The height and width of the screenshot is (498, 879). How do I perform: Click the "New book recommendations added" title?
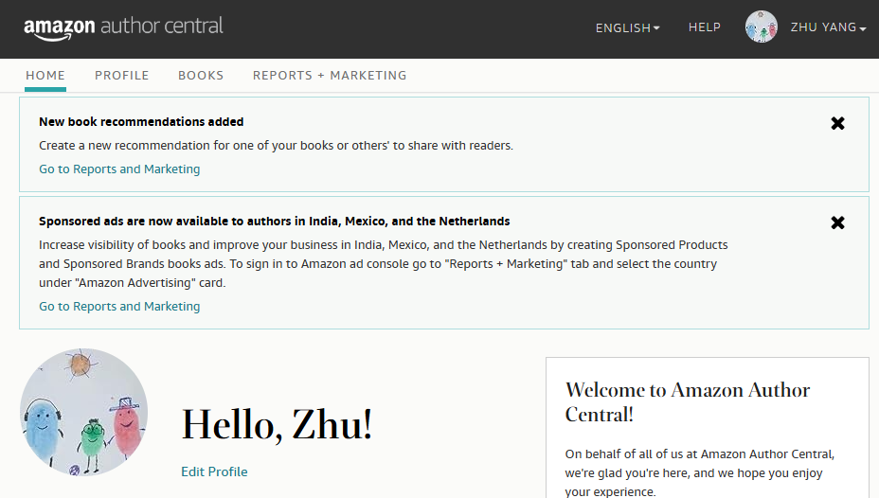coord(141,122)
